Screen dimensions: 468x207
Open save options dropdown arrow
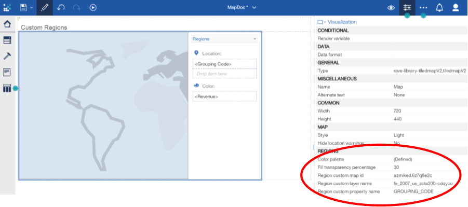[x=31, y=8]
